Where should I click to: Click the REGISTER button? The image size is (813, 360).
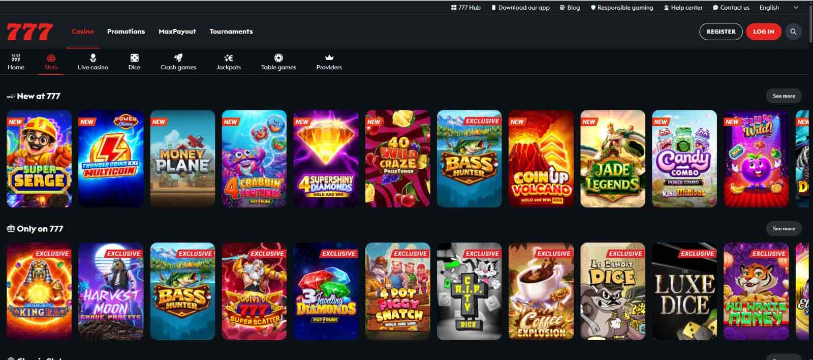click(x=721, y=32)
